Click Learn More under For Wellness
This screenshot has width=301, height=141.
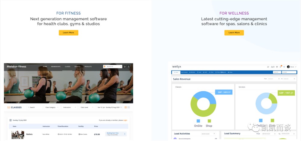click(x=234, y=33)
